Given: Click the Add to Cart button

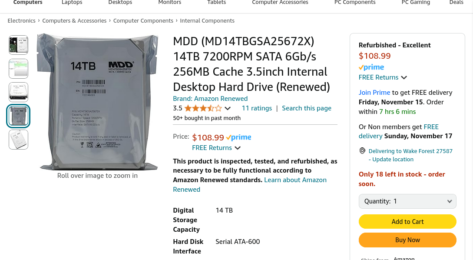Looking at the screenshot, I should pyautogui.click(x=407, y=222).
